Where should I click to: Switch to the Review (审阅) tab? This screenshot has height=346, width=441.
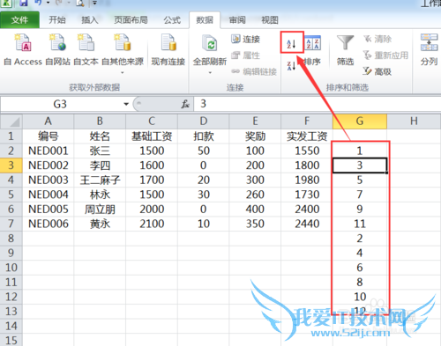coord(237,20)
